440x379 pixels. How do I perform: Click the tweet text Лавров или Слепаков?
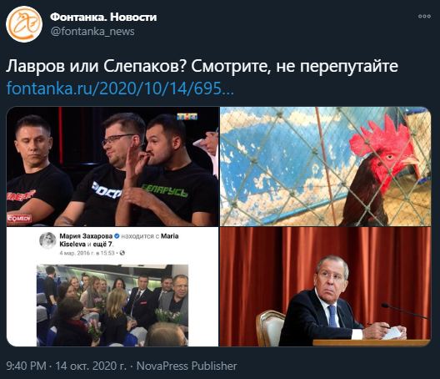tap(97, 67)
